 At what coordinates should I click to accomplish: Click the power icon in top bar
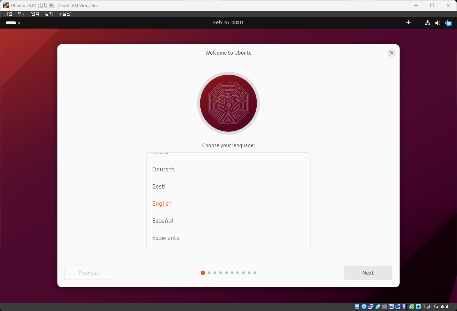[x=448, y=23]
